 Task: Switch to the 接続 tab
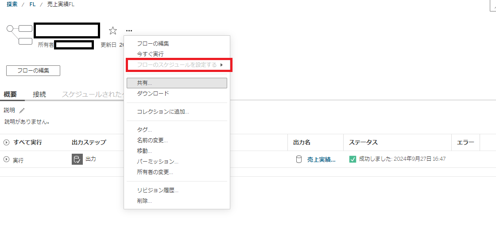click(39, 94)
